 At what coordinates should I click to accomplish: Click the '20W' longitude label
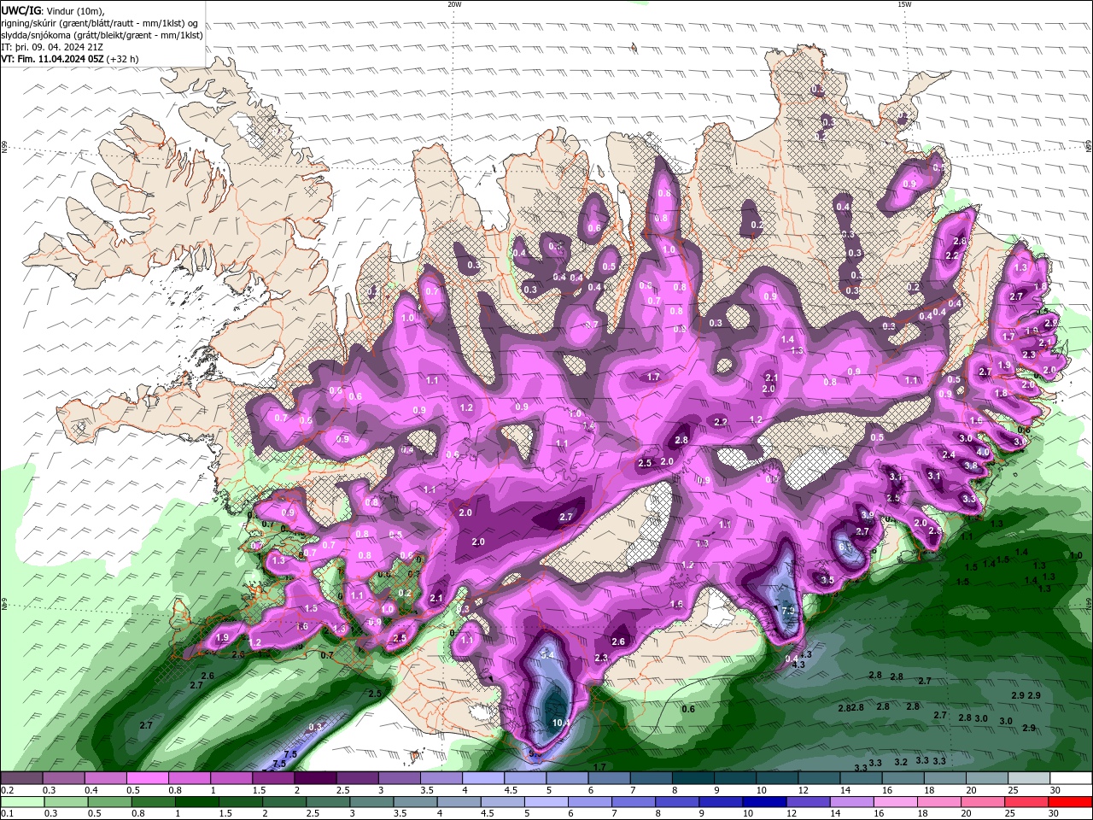[454, 4]
